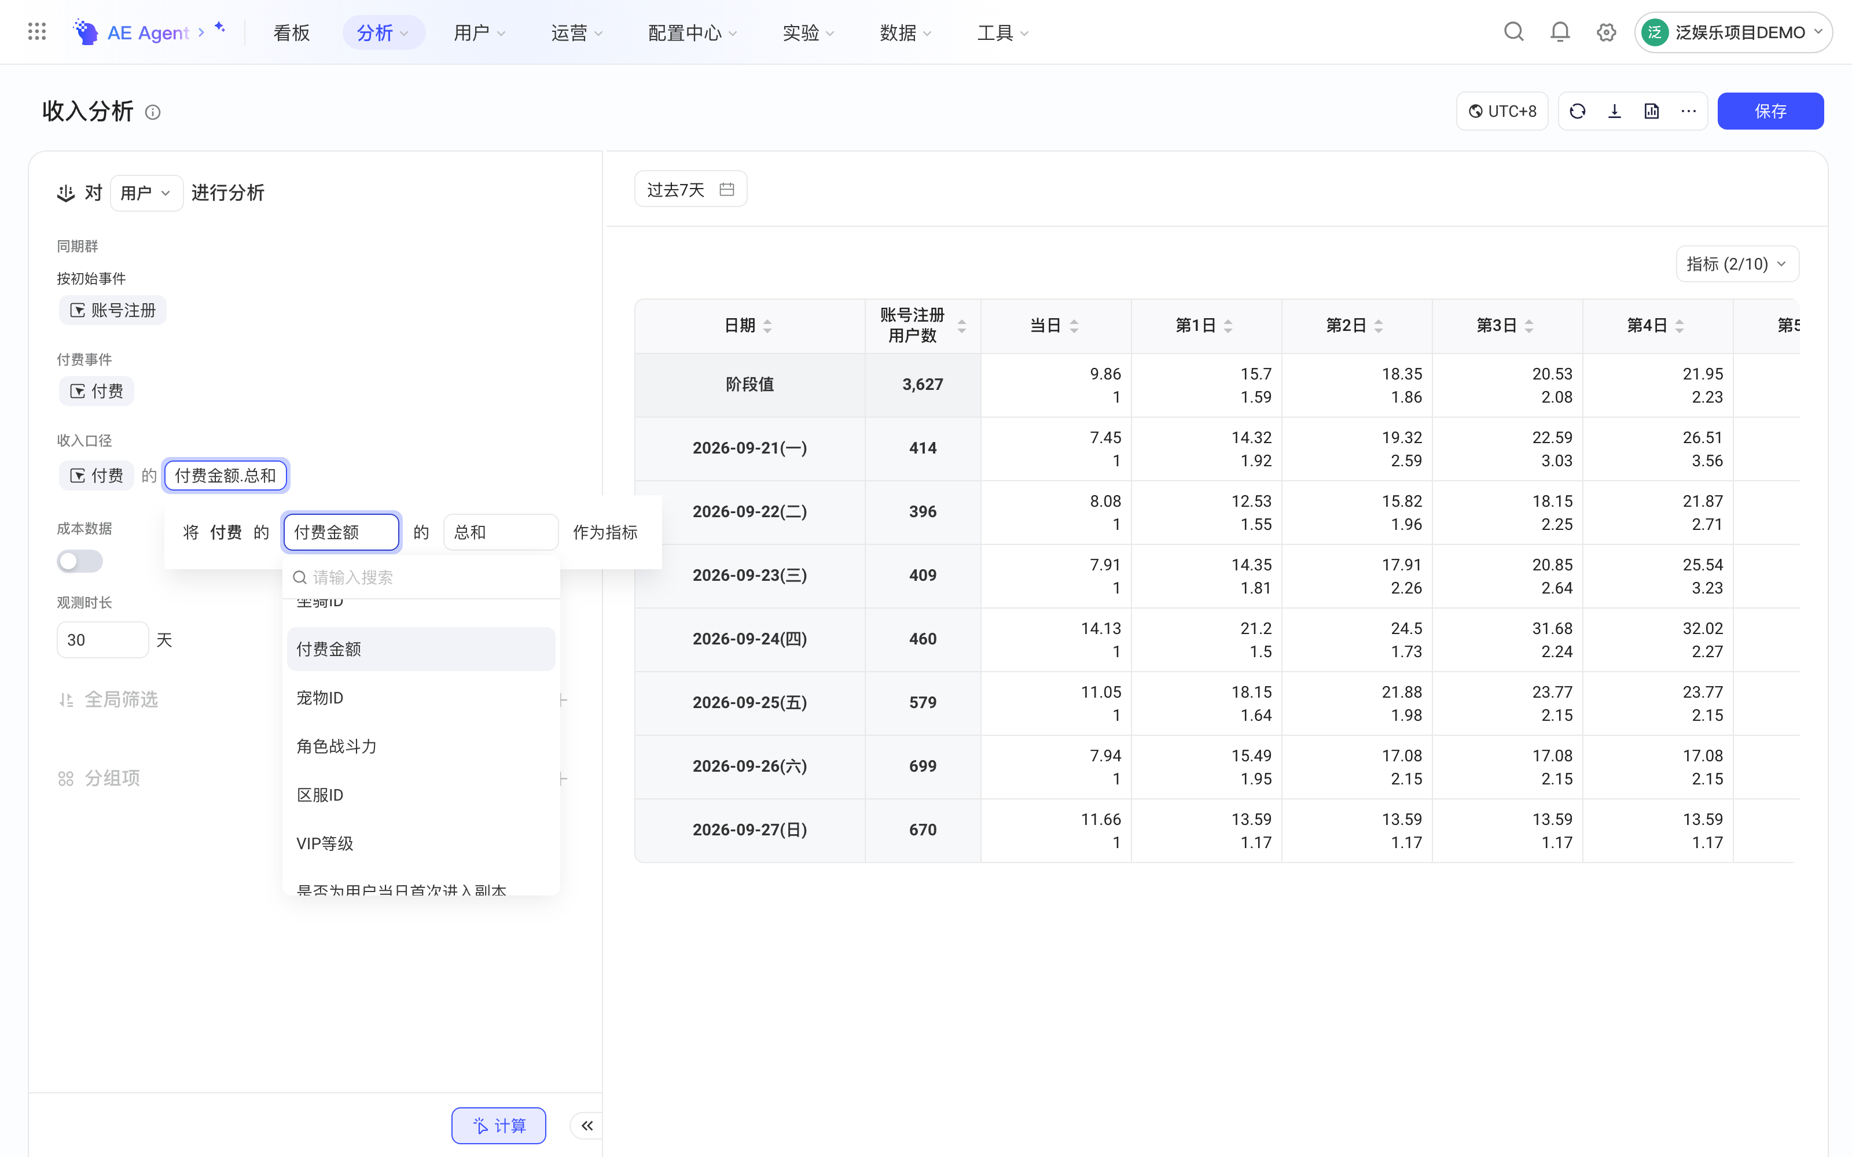
Task: Click the 请输入搜索 property search field
Action: point(421,577)
